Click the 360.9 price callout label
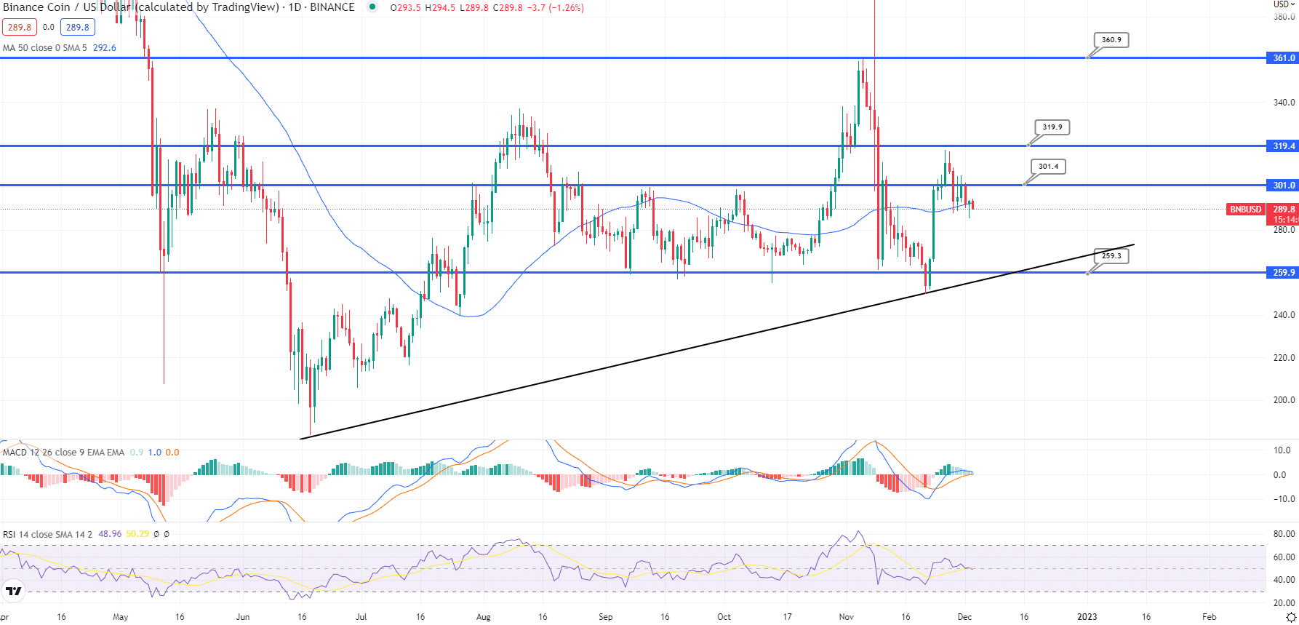Image resolution: width=1299 pixels, height=625 pixels. click(1111, 40)
